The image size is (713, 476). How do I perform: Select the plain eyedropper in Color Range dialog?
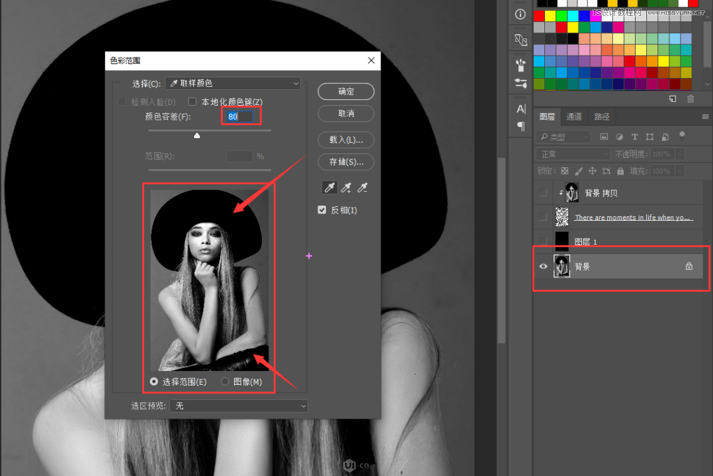click(x=329, y=187)
